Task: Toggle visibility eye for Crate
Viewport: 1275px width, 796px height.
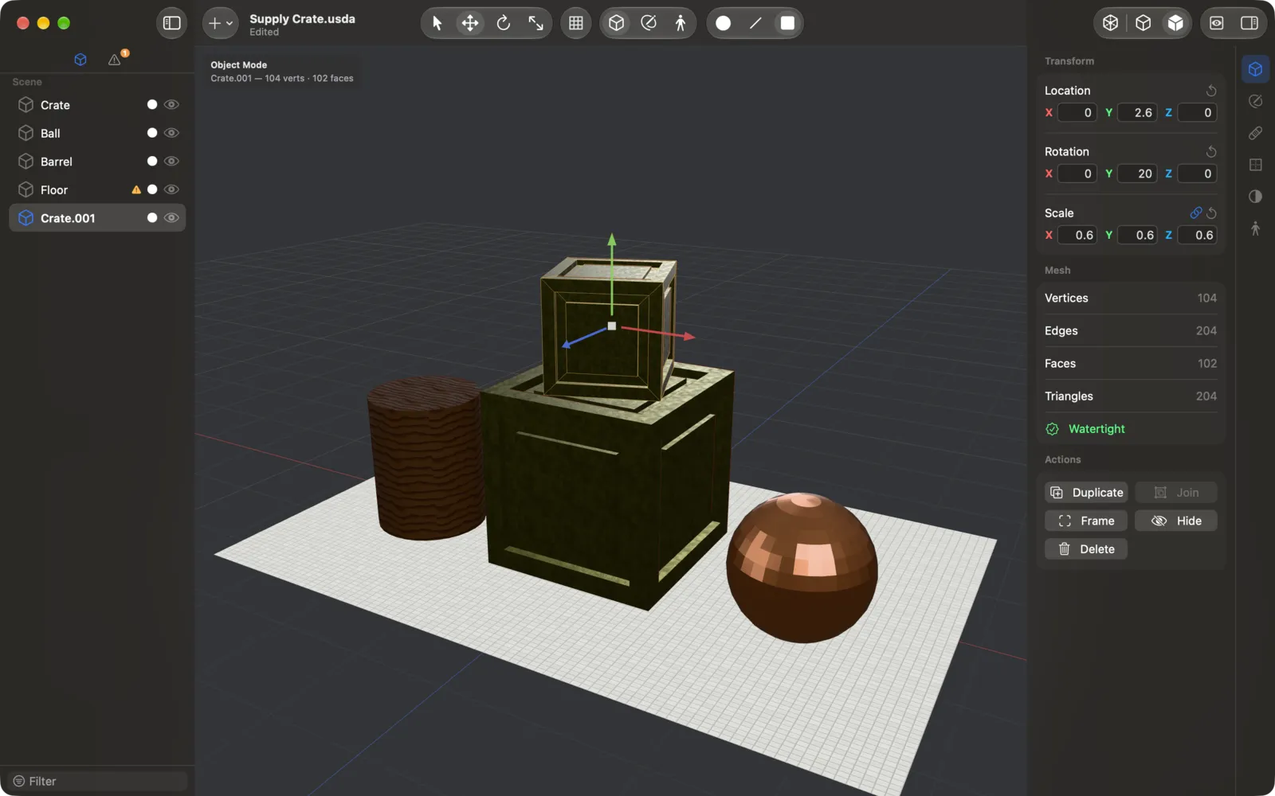Action: (171, 105)
